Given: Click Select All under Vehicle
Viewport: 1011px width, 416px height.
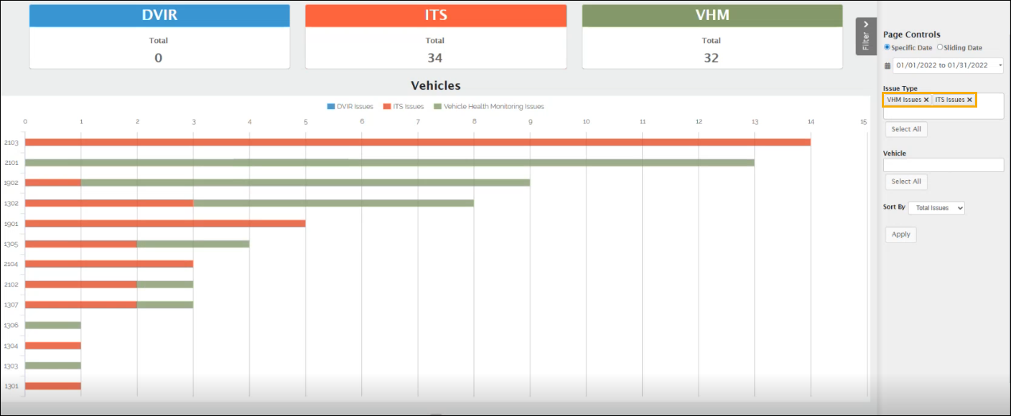Looking at the screenshot, I should click(905, 181).
